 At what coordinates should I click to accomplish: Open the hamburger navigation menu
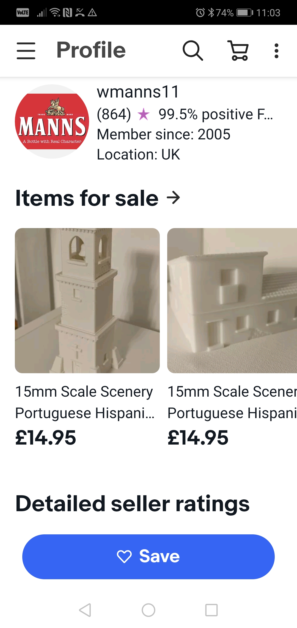(26, 51)
